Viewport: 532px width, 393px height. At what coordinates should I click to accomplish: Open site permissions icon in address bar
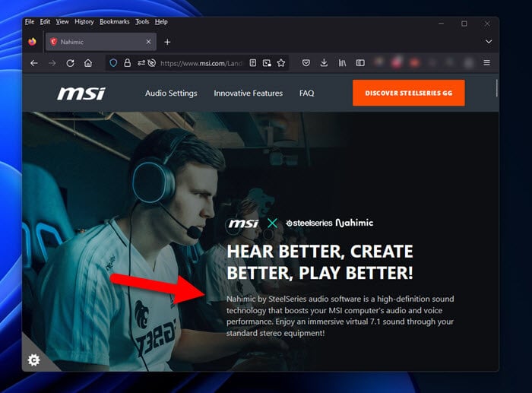tap(141, 63)
